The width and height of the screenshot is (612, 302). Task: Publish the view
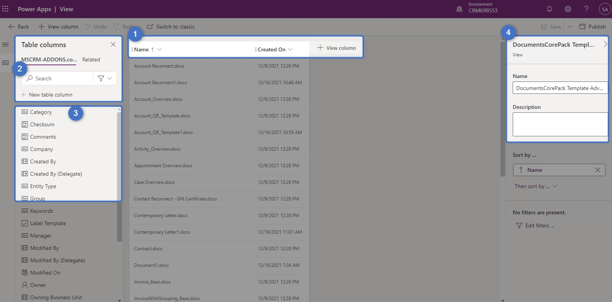[x=592, y=27]
